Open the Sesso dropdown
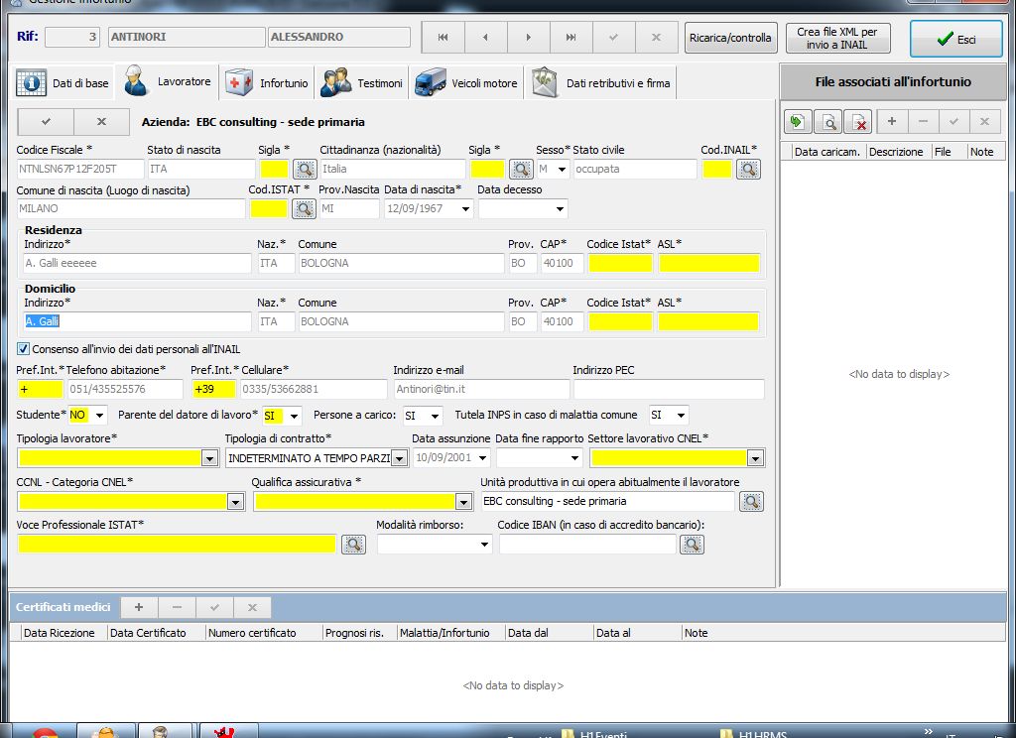The width and height of the screenshot is (1016, 738). pos(562,169)
